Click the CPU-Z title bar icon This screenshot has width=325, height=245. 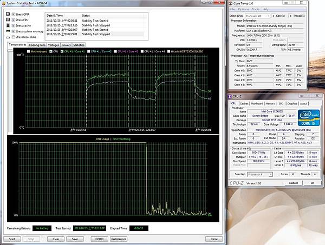(230, 96)
